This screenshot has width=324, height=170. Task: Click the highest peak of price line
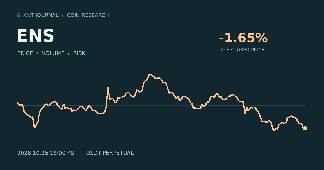coord(150,74)
